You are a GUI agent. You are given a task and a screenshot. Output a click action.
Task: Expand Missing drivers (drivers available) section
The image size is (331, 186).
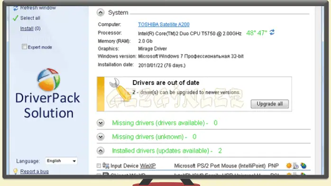(x=101, y=123)
